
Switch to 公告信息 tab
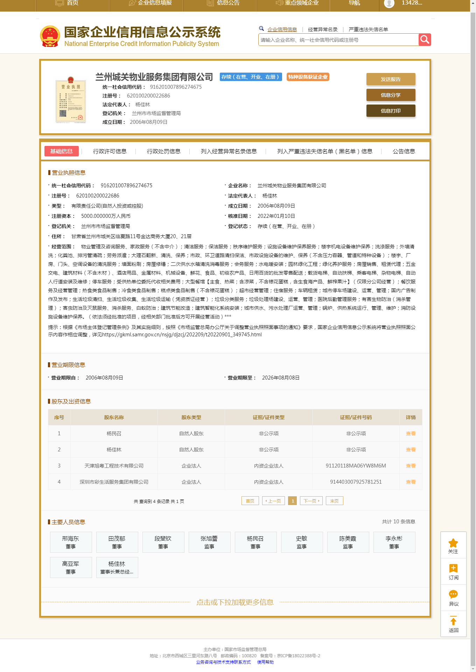click(404, 151)
